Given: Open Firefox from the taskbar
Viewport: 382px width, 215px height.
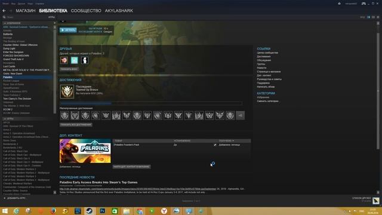Looking at the screenshot, I should [53, 211].
